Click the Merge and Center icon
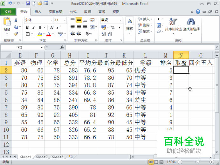The width and height of the screenshot is (220, 165). point(92,27)
